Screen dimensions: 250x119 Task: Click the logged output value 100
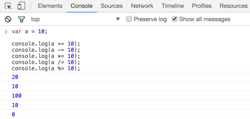tap(17, 96)
